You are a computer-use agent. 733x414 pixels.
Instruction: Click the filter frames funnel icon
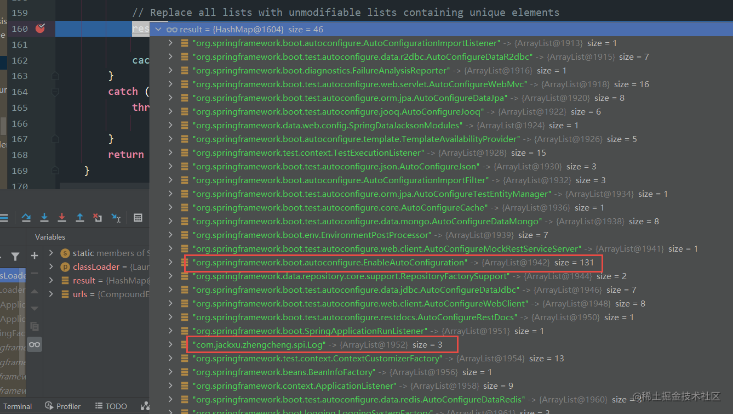[15, 256]
